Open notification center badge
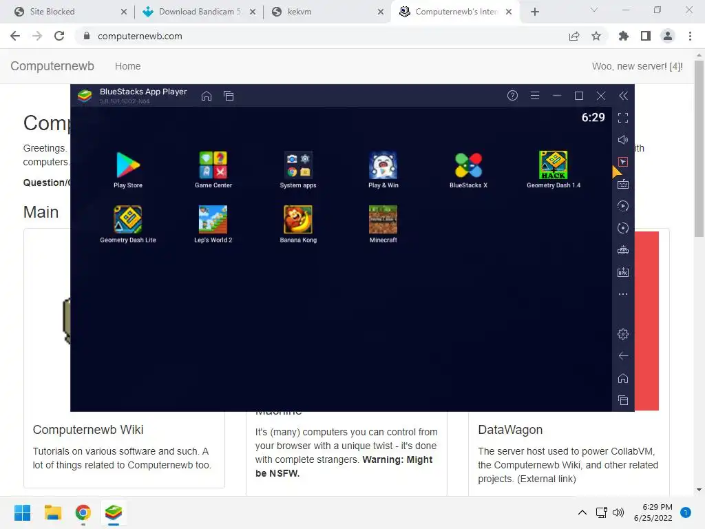 (x=686, y=512)
